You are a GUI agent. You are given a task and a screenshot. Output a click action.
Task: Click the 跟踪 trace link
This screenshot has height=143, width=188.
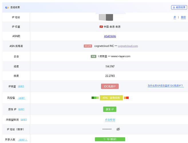click(183, 17)
